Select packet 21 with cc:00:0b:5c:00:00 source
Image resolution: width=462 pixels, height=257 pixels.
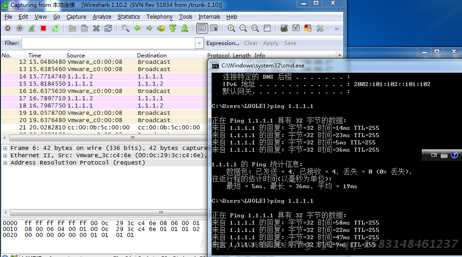104,128
